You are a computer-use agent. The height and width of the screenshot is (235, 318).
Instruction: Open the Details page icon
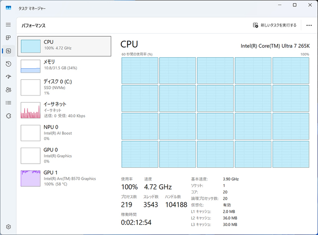point(8,103)
